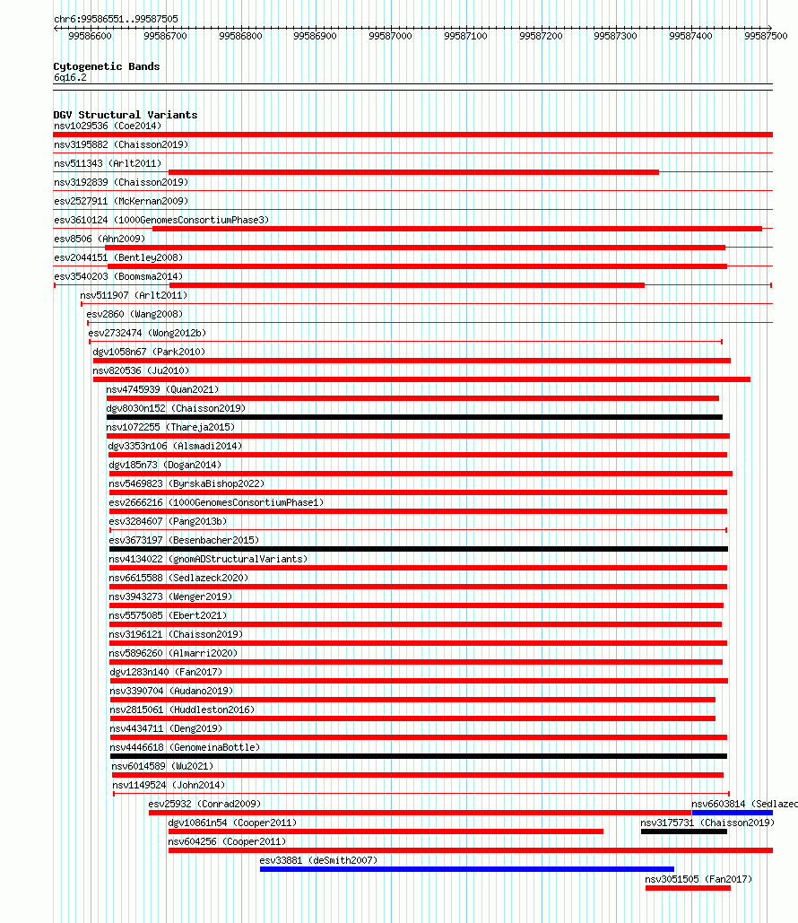Click esv33881 (deSmith2007) label
Viewport: 798px width, 923px height.
[318, 860]
